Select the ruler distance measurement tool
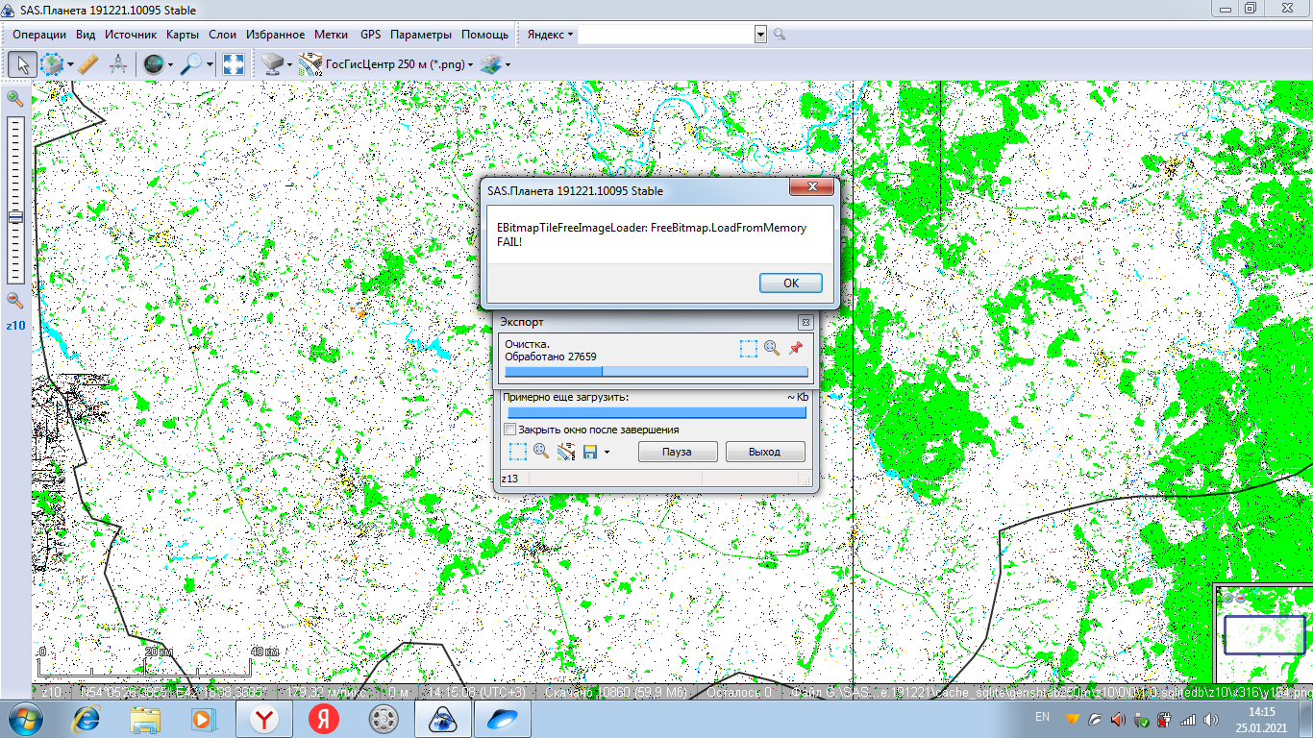This screenshot has height=738, width=1313. pos(87,64)
